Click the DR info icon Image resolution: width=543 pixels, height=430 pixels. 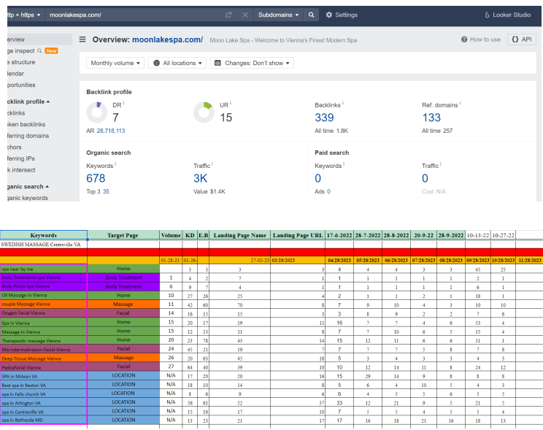[x=123, y=103]
